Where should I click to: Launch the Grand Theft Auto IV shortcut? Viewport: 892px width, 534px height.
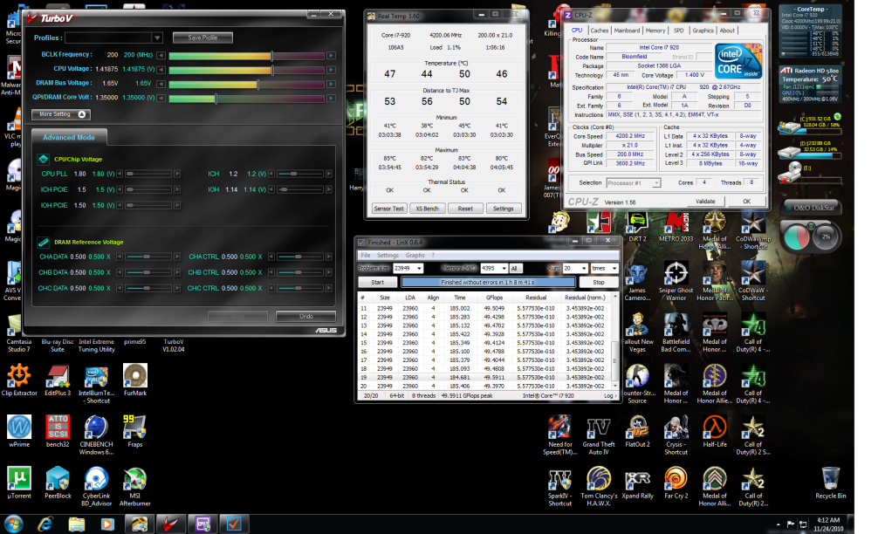[x=599, y=435]
